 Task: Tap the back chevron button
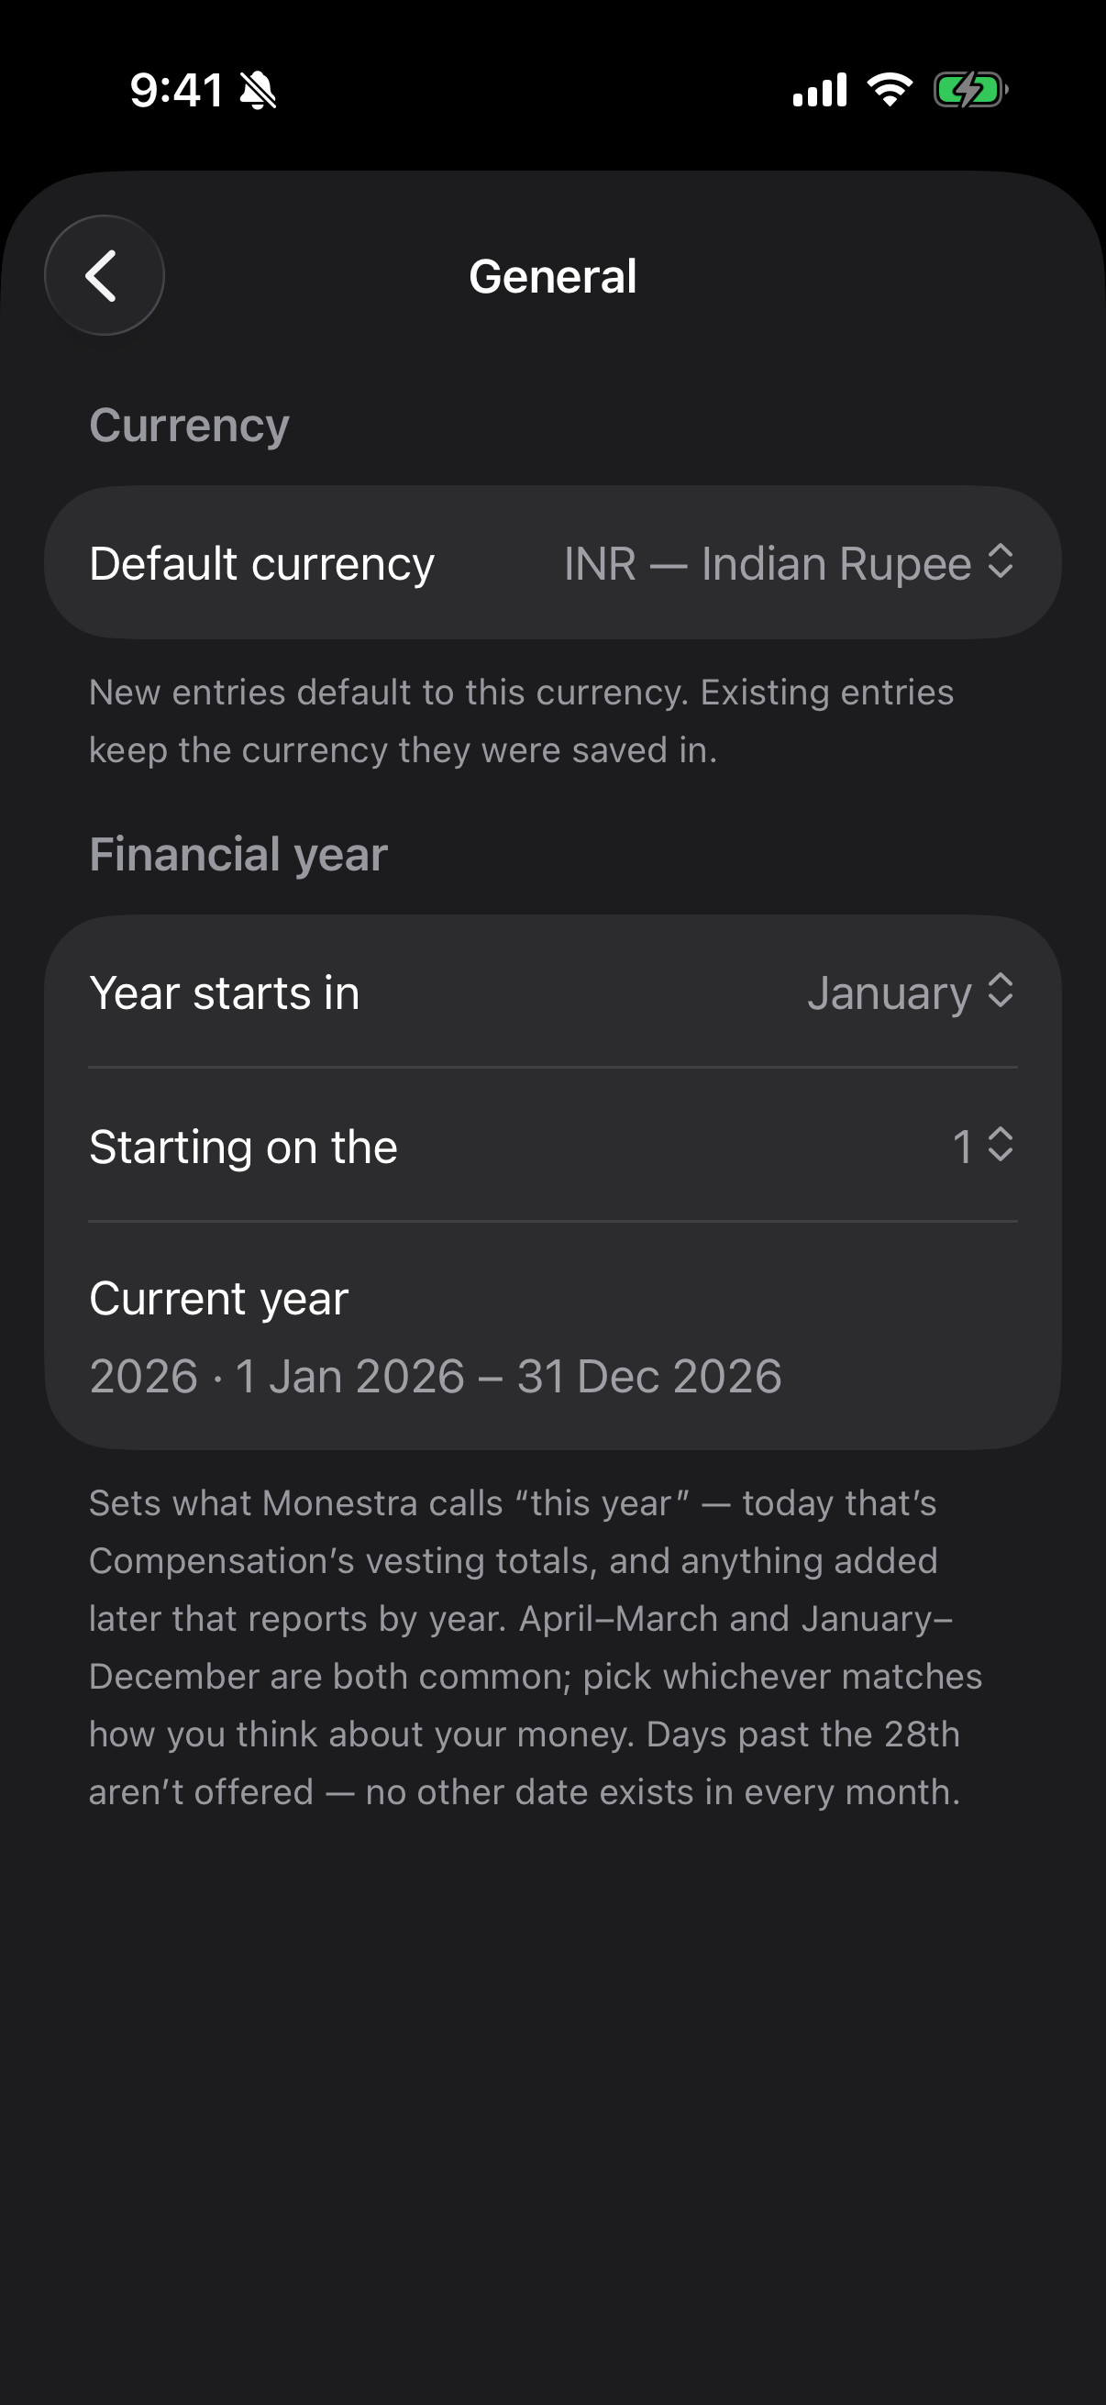(105, 275)
